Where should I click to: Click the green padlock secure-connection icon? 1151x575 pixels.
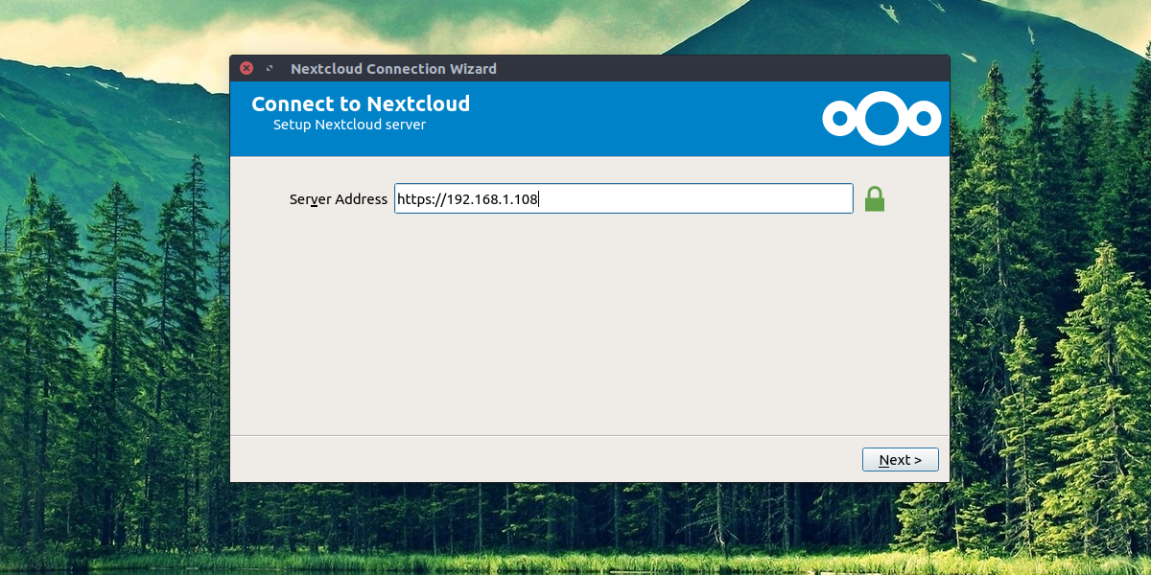pos(874,199)
